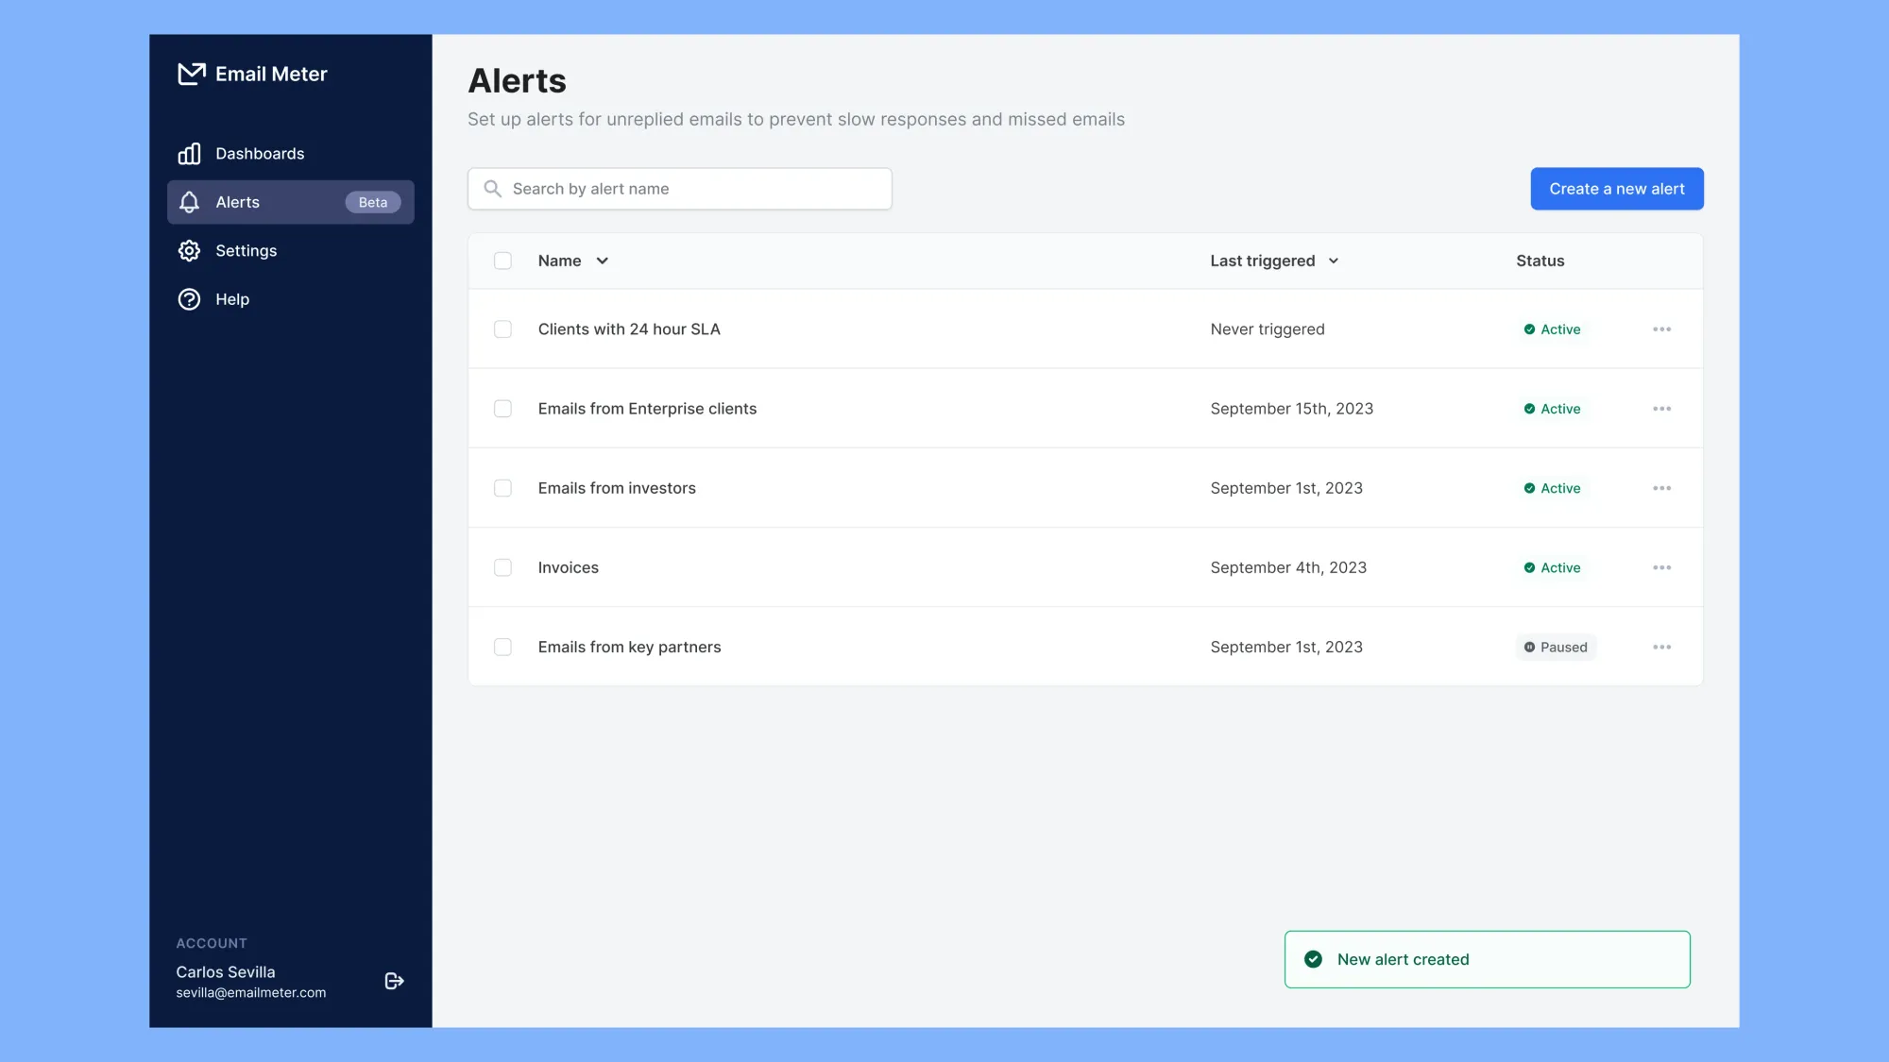Click Create a new alert button
The width and height of the screenshot is (1889, 1062).
coord(1617,189)
